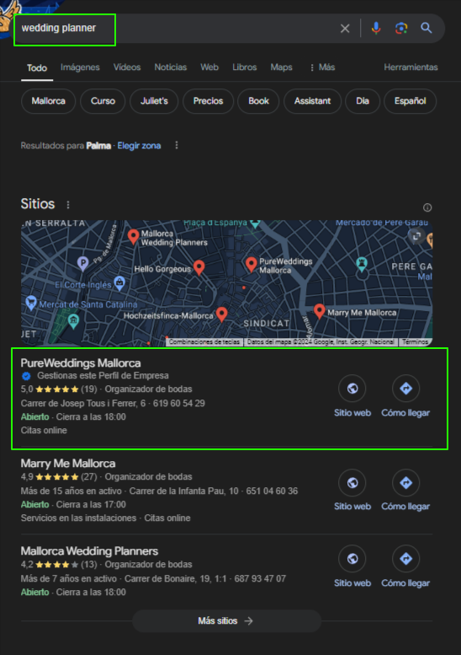
Task: Apply the Español filter chip
Action: 411,101
